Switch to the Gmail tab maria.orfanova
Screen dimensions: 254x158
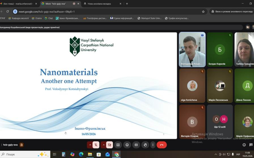coord(18,4)
